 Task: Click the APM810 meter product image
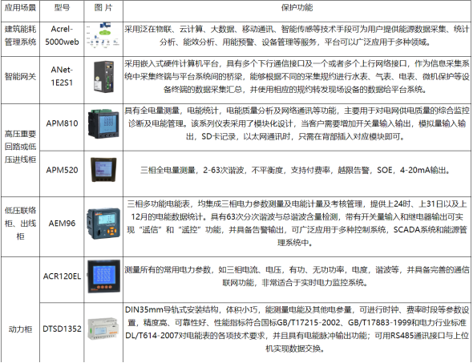point(103,123)
